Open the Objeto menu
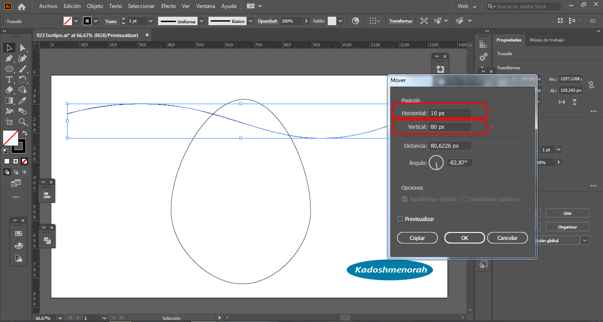The image size is (603, 322). coord(95,6)
